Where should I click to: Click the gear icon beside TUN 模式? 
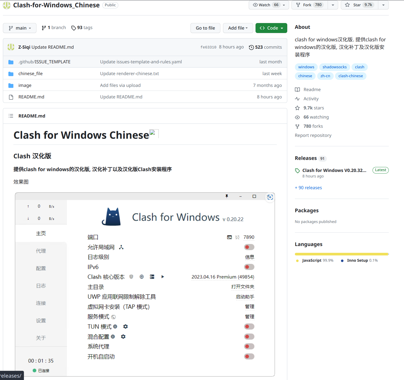pos(125,326)
